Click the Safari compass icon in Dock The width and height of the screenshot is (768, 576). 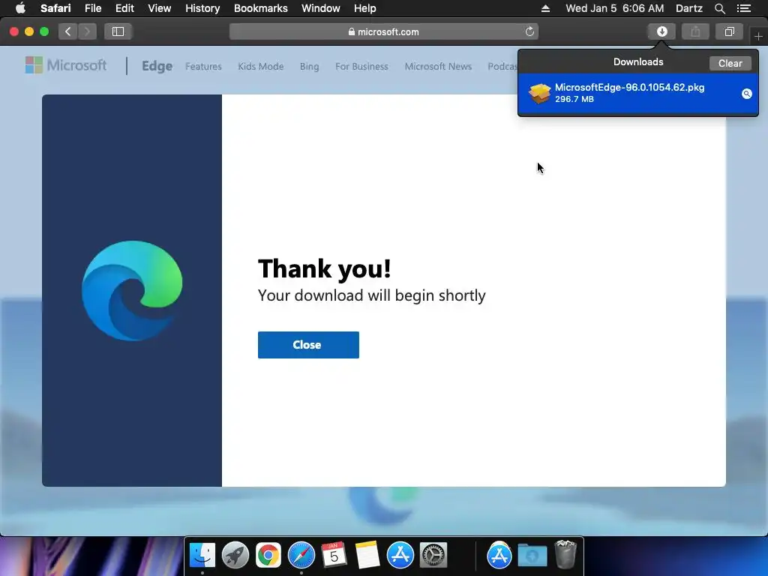(x=301, y=555)
